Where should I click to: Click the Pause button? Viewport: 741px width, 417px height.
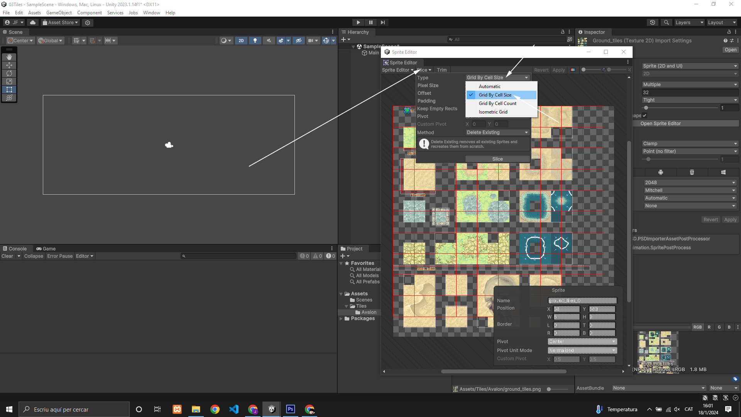click(370, 22)
